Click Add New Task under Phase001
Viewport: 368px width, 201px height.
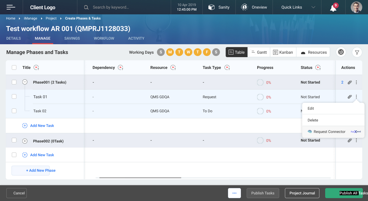point(42,125)
